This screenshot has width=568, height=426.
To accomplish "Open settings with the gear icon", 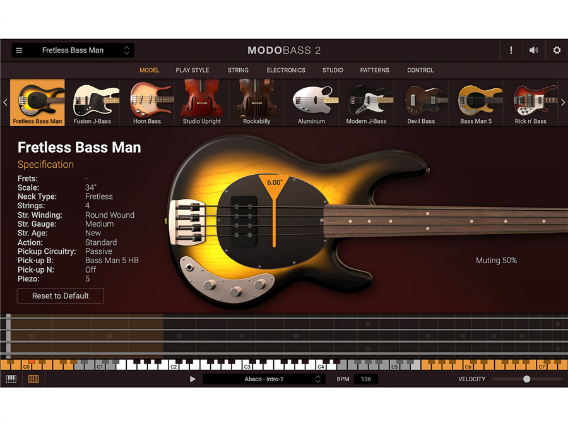I will [557, 50].
